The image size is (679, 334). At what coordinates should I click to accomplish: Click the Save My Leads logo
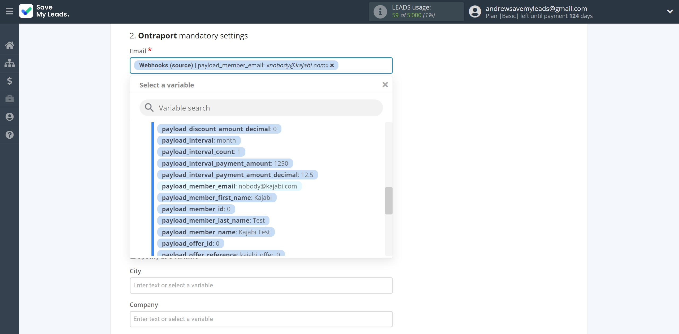click(x=44, y=11)
